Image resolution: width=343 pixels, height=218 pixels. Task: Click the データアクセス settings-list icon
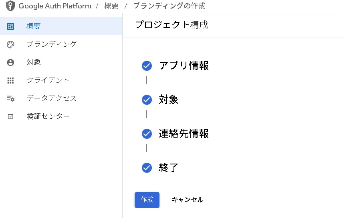point(11,98)
